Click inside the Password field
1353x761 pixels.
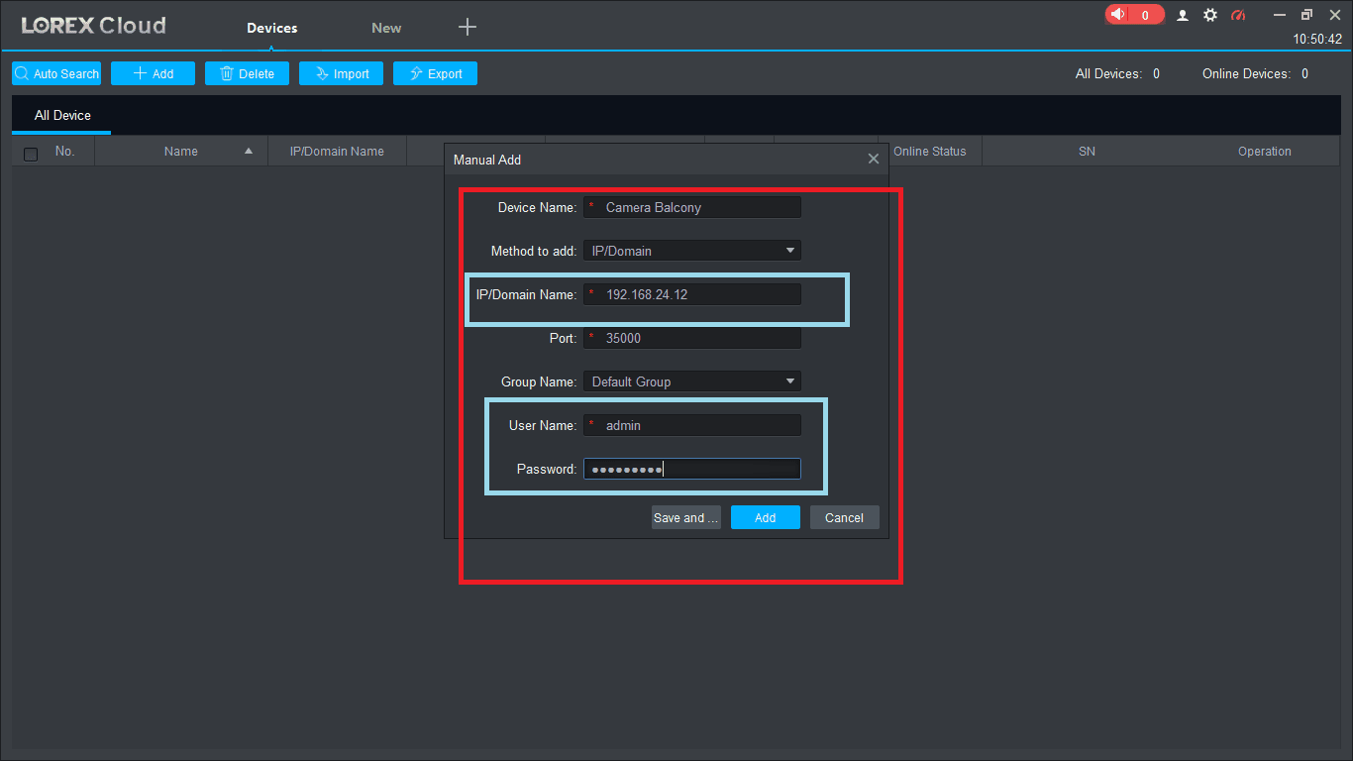[691, 468]
